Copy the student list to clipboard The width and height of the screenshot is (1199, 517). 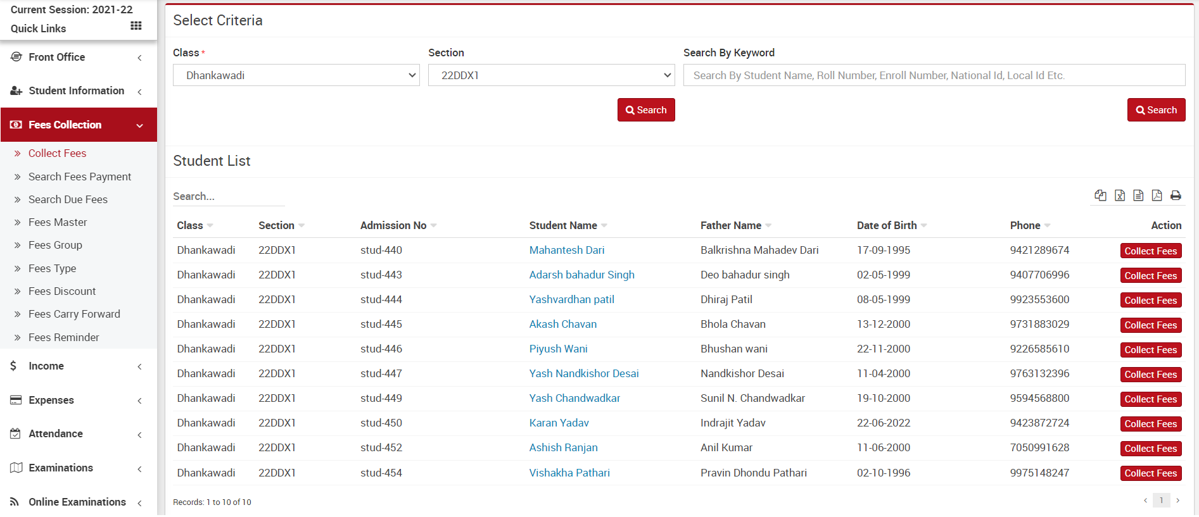1100,196
